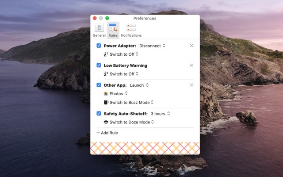Add a new rule

[x=107, y=133]
